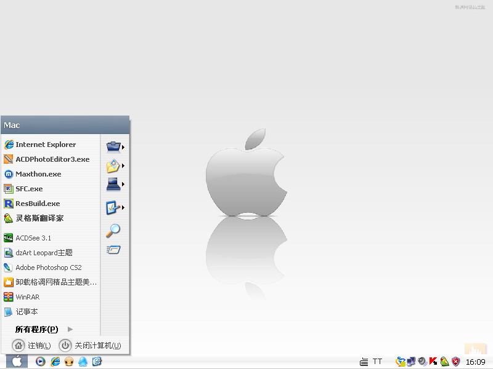Click the blue square arrow quick launch icon

point(97,362)
